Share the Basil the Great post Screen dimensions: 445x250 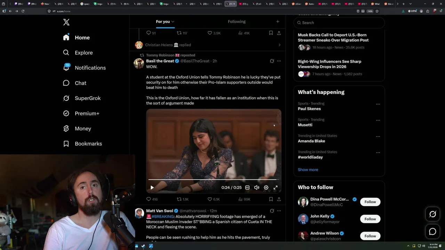point(279,199)
